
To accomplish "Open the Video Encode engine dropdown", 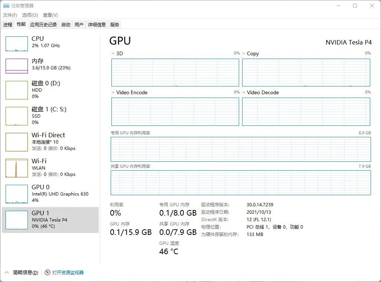I will 113,92.
